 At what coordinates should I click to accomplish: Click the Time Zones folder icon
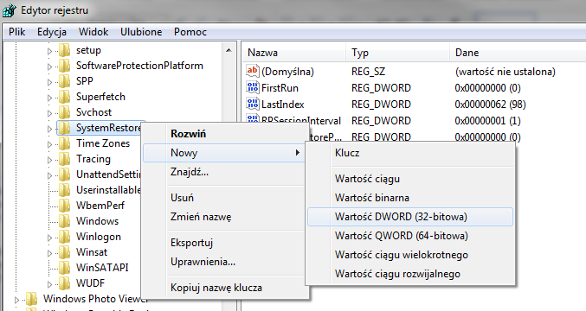tap(65, 143)
